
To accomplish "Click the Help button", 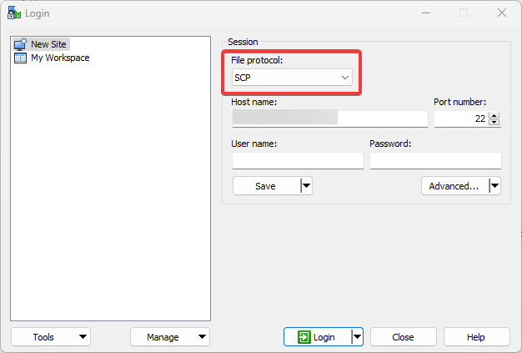I will (476, 337).
